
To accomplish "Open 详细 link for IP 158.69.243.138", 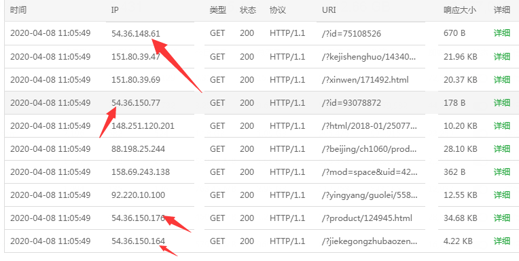I will pyautogui.click(x=502, y=172).
